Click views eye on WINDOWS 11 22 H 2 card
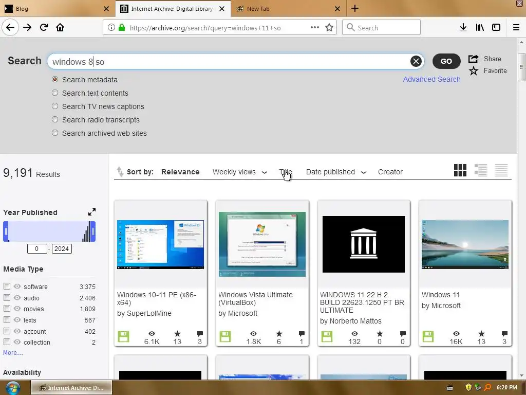Image resolution: width=526 pixels, height=395 pixels. tap(354, 334)
